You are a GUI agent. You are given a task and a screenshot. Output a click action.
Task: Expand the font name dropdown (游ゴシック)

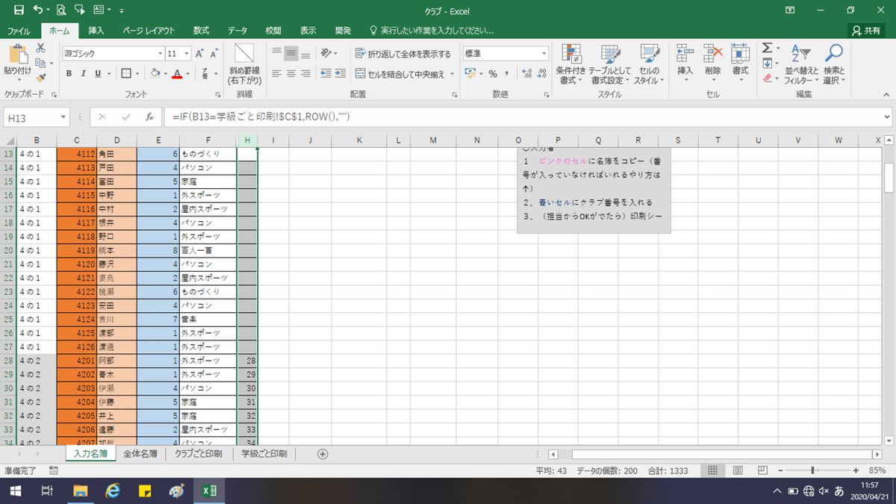click(x=160, y=54)
